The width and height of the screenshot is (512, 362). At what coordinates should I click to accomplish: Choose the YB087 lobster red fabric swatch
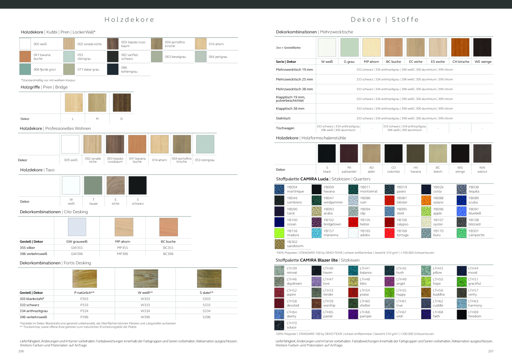(389, 200)
